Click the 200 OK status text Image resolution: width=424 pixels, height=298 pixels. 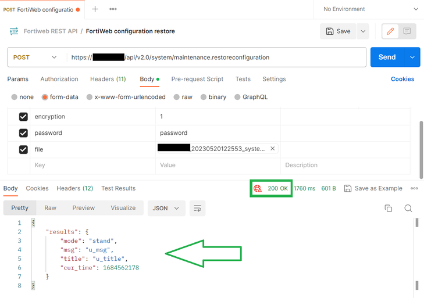[x=277, y=188]
